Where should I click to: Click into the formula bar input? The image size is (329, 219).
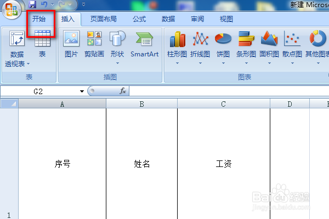pos(229,91)
